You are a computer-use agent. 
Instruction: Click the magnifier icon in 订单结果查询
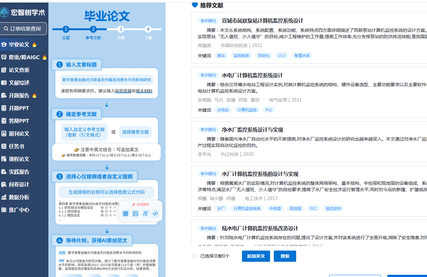tap(6, 29)
